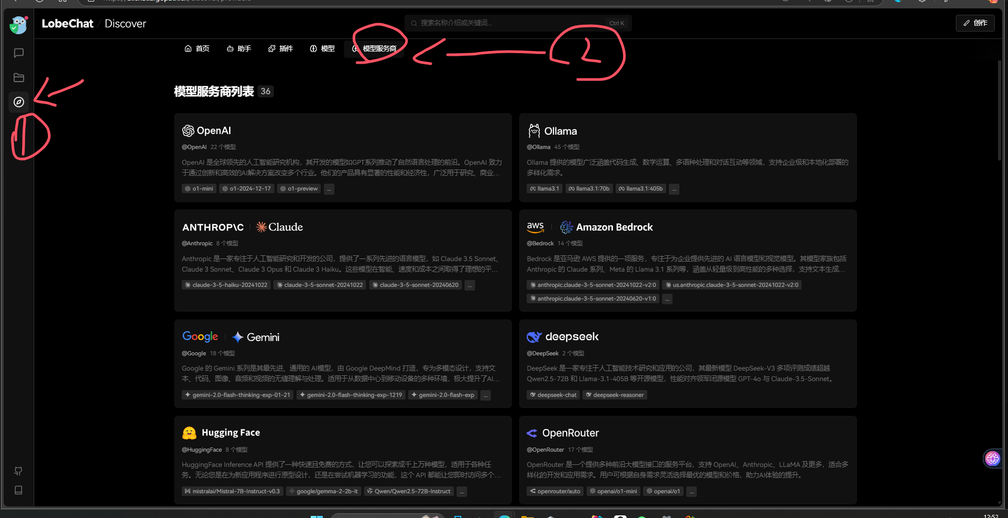Viewport: 1008px width, 518px height.
Task: Click the deepseek-chat model tag
Action: pyautogui.click(x=553, y=395)
